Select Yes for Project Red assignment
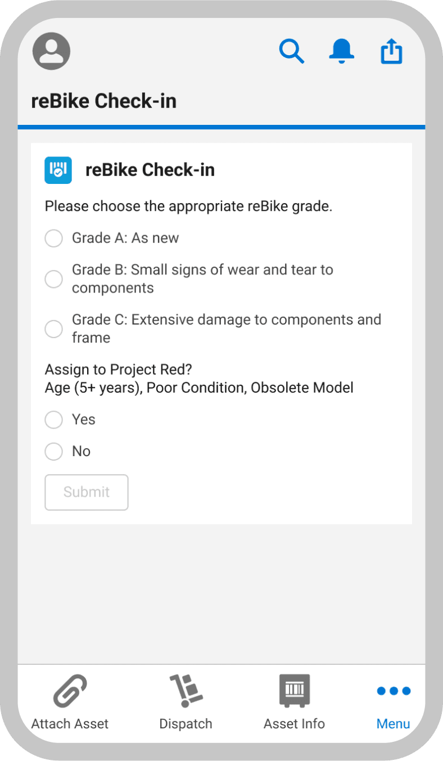The height and width of the screenshot is (761, 443). [x=53, y=420]
